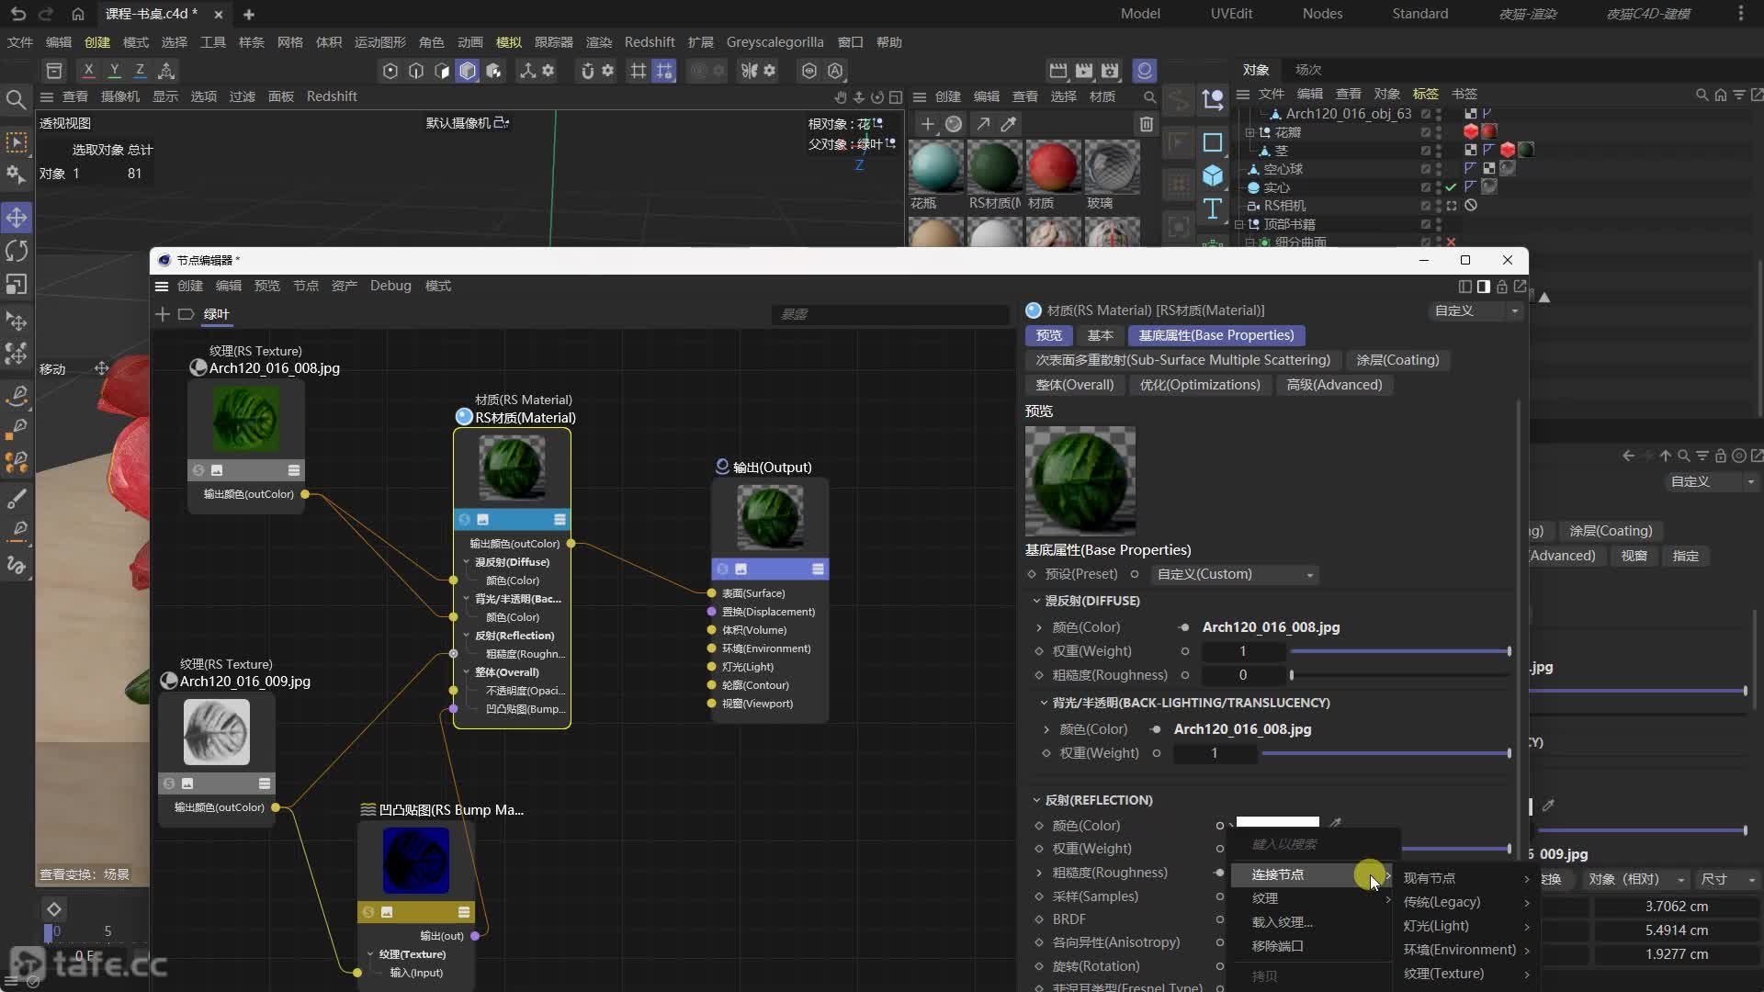Click the viewport search magnifier icon

coord(16,99)
